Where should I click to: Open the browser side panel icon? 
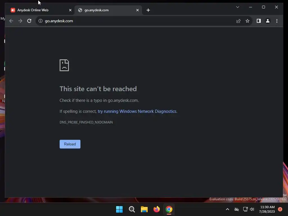point(259,21)
